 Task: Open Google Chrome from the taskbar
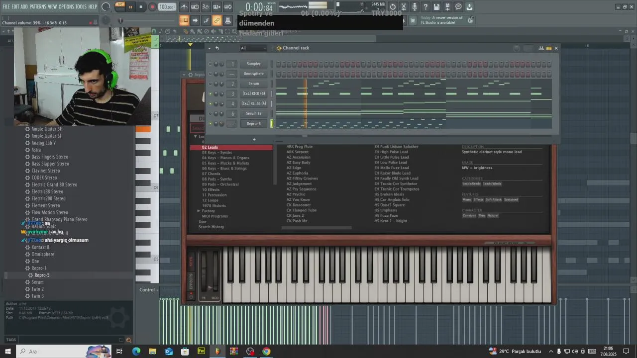pyautogui.click(x=266, y=351)
